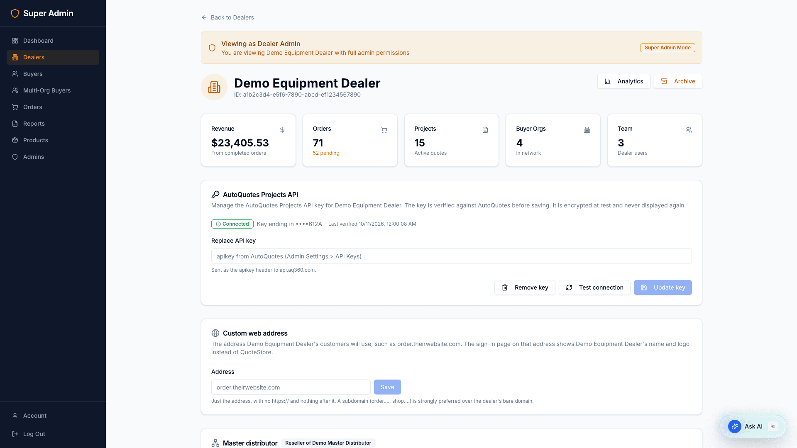Screen dimensions: 797x448
Task: Click the users icon on the Team card
Action: pyautogui.click(x=689, y=130)
